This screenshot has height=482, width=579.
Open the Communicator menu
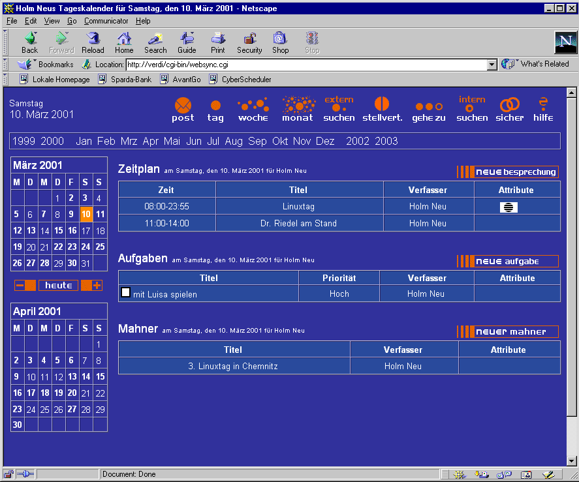pyautogui.click(x=106, y=21)
